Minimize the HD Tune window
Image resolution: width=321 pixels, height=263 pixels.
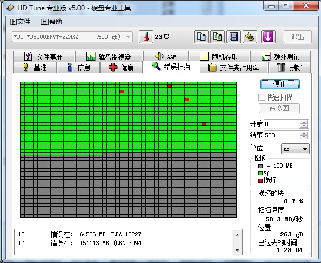coord(271,6)
